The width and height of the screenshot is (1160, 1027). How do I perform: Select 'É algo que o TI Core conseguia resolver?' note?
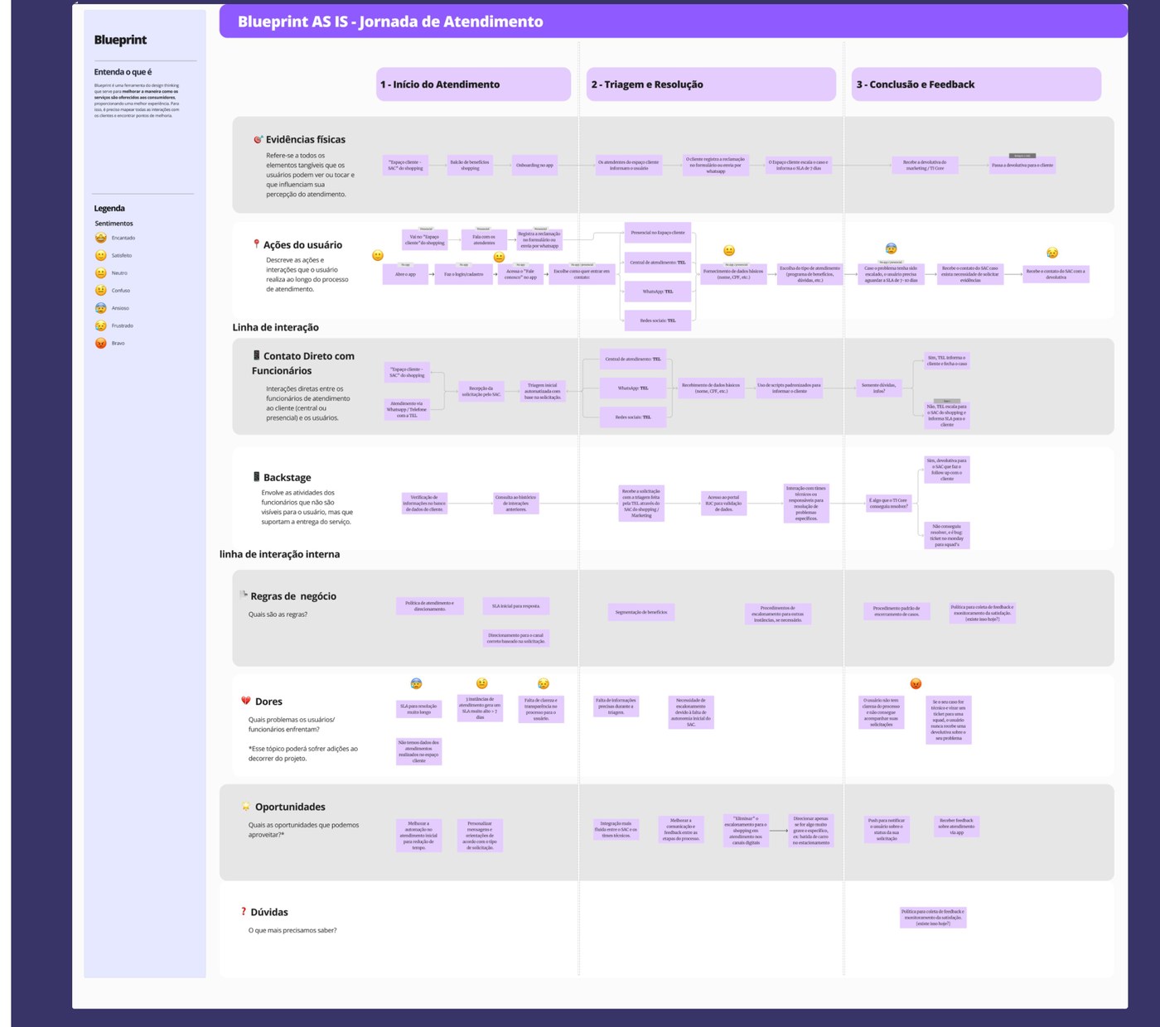point(888,503)
